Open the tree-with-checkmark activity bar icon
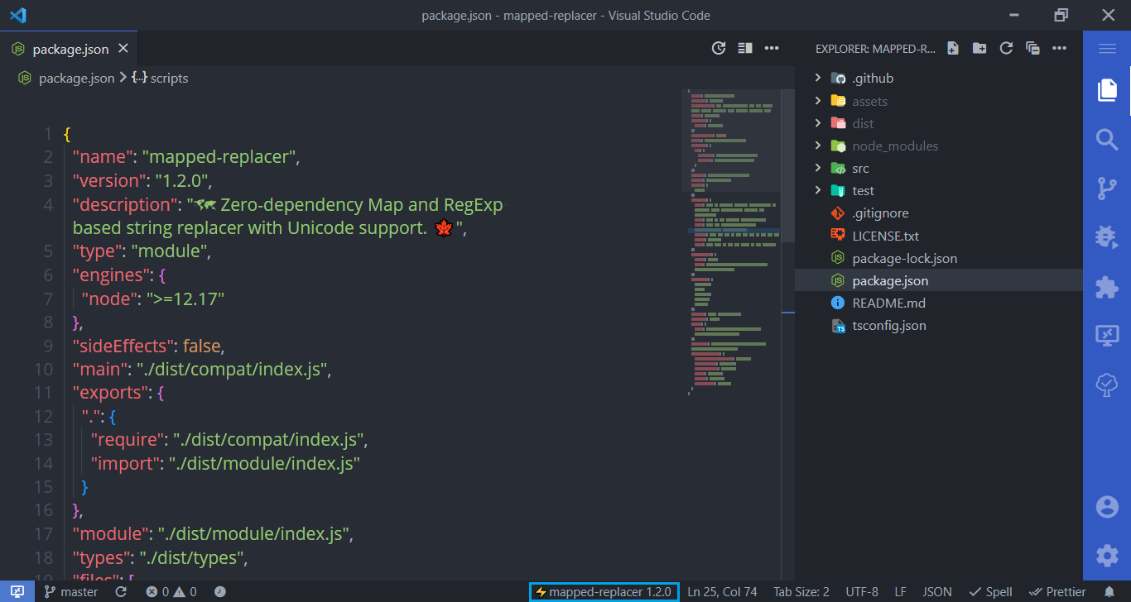The image size is (1131, 602). coord(1107,385)
